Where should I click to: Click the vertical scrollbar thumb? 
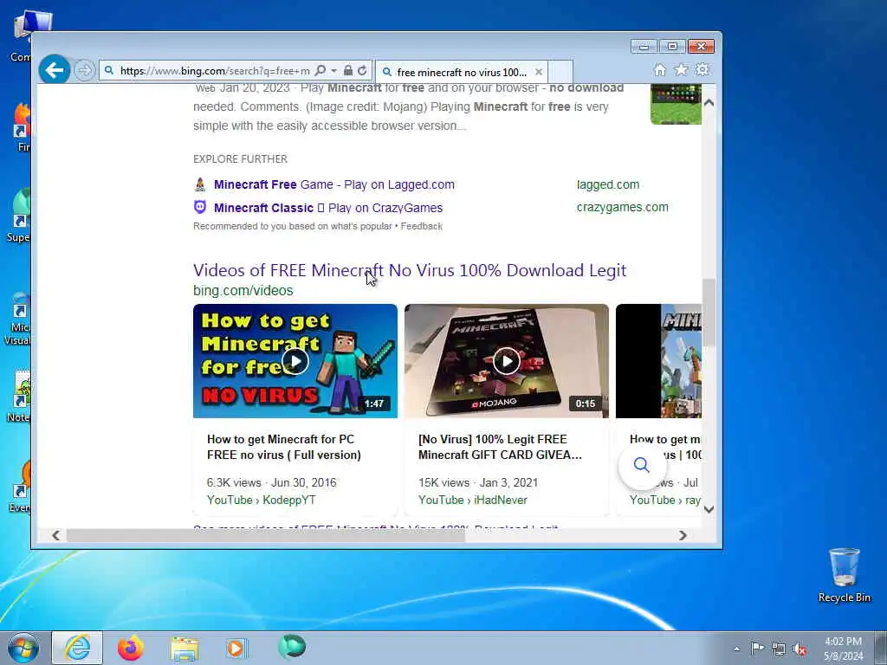tap(709, 312)
